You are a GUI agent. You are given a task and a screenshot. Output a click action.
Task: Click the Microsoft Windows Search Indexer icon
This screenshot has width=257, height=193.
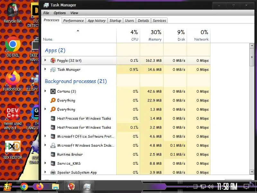coord(53,145)
